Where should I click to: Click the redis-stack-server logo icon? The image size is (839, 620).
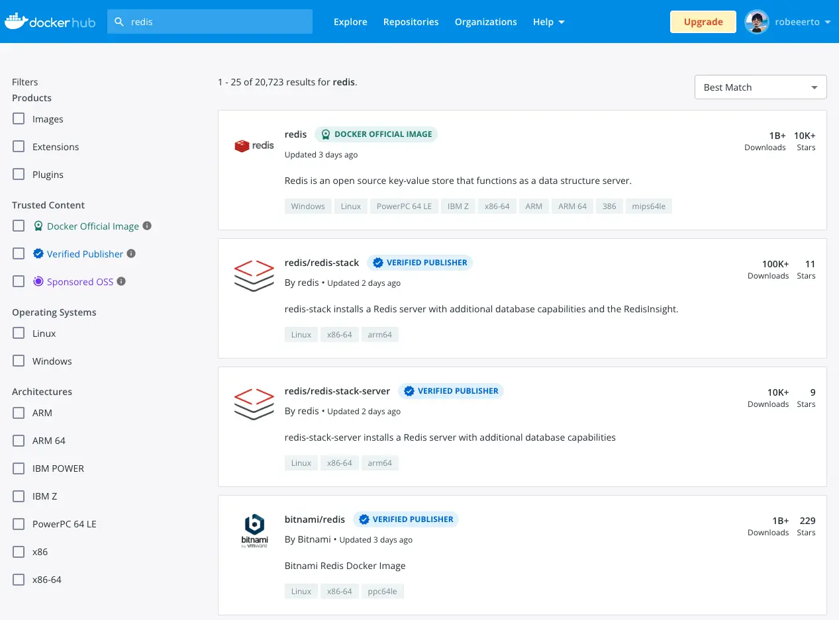254,404
